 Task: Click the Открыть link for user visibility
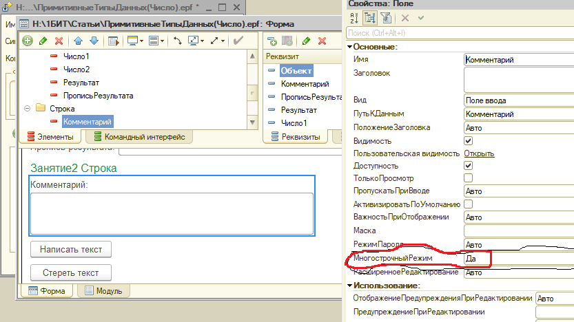pos(479,153)
